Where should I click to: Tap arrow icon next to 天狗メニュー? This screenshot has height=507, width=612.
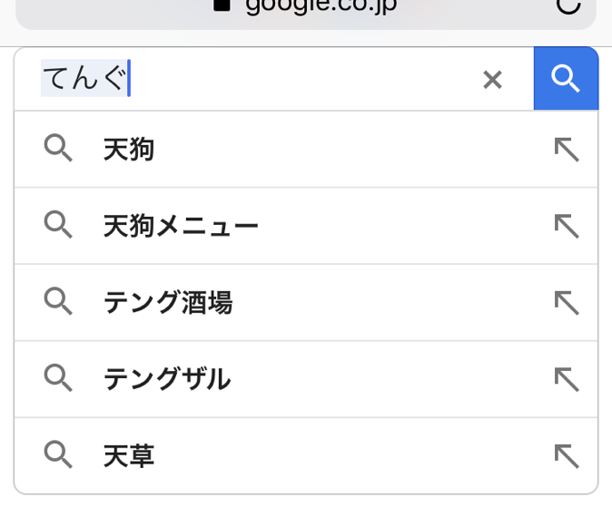(567, 226)
